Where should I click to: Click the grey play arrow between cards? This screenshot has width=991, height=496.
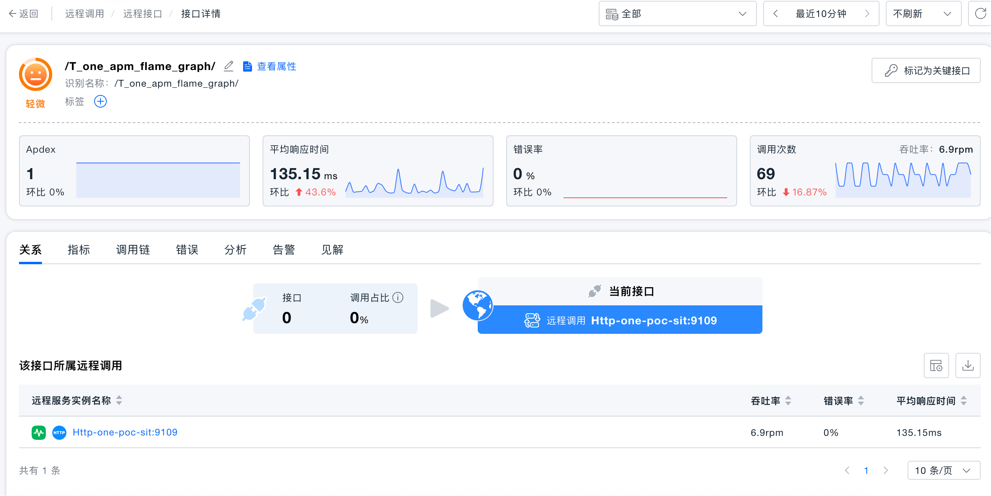click(x=440, y=309)
